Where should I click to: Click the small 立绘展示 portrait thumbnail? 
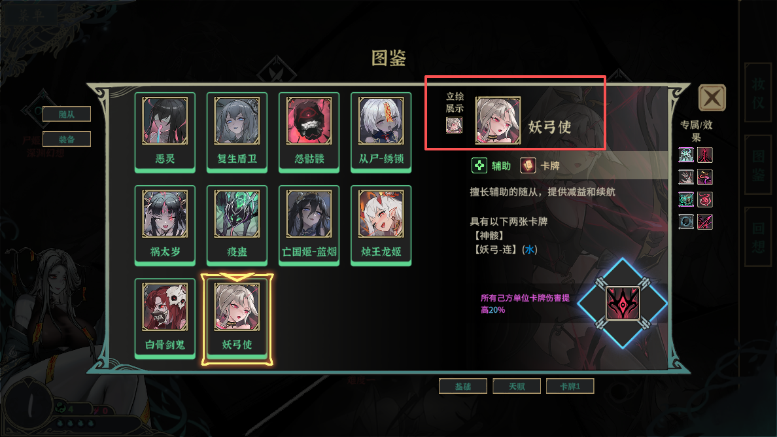(454, 125)
